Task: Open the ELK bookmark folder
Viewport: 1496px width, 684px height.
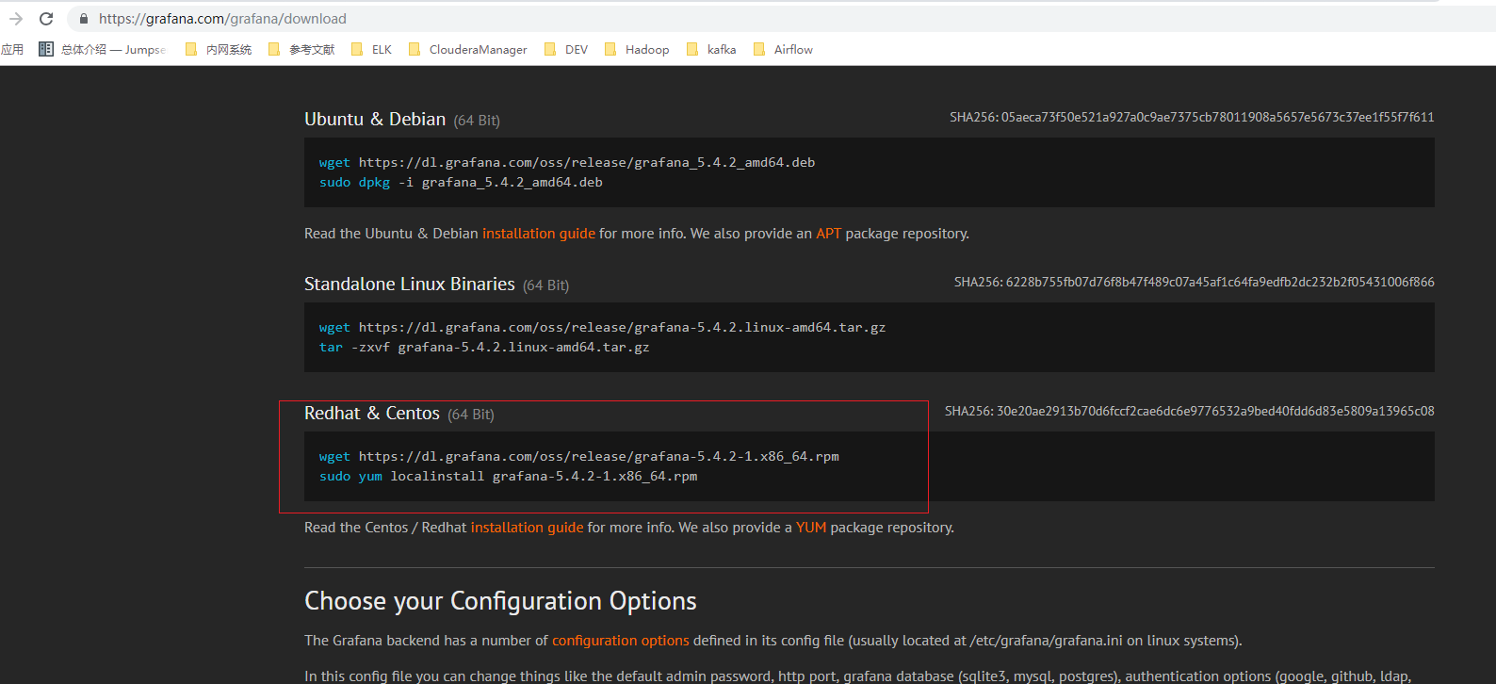Action: coord(371,50)
